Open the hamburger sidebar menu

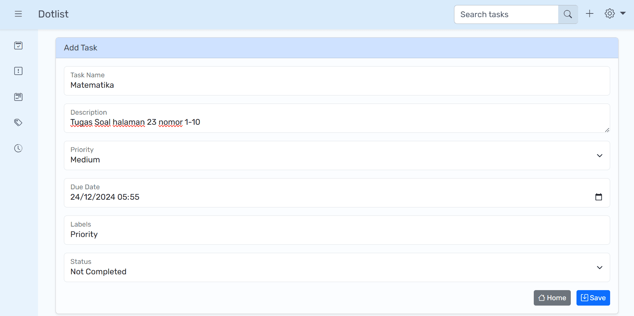[18, 14]
